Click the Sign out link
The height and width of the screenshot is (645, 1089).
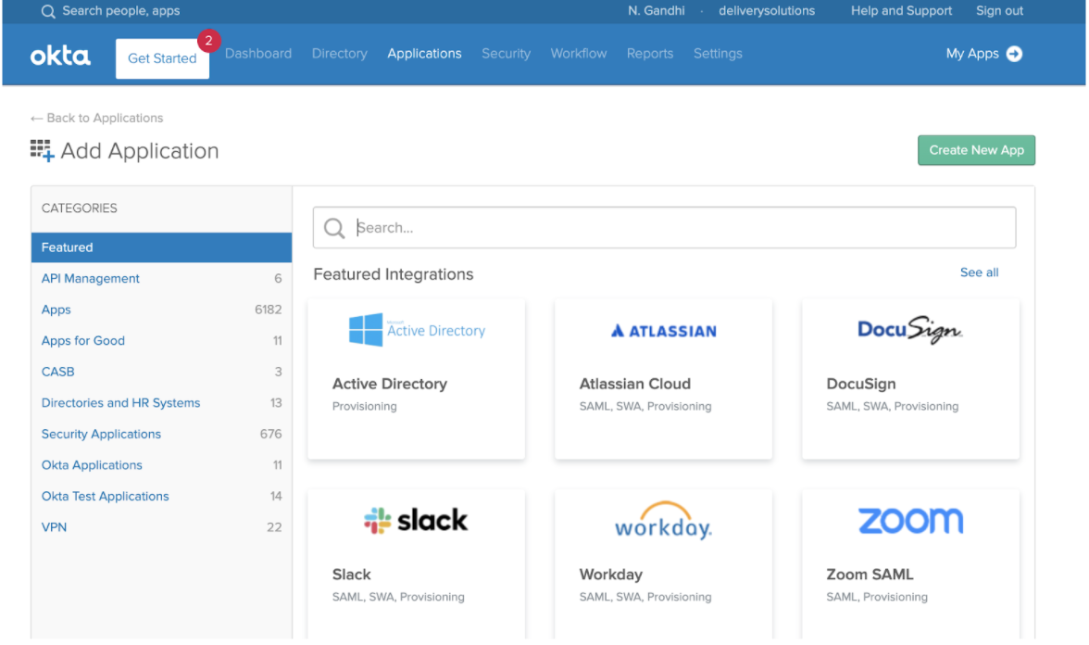pyautogui.click(x=999, y=11)
